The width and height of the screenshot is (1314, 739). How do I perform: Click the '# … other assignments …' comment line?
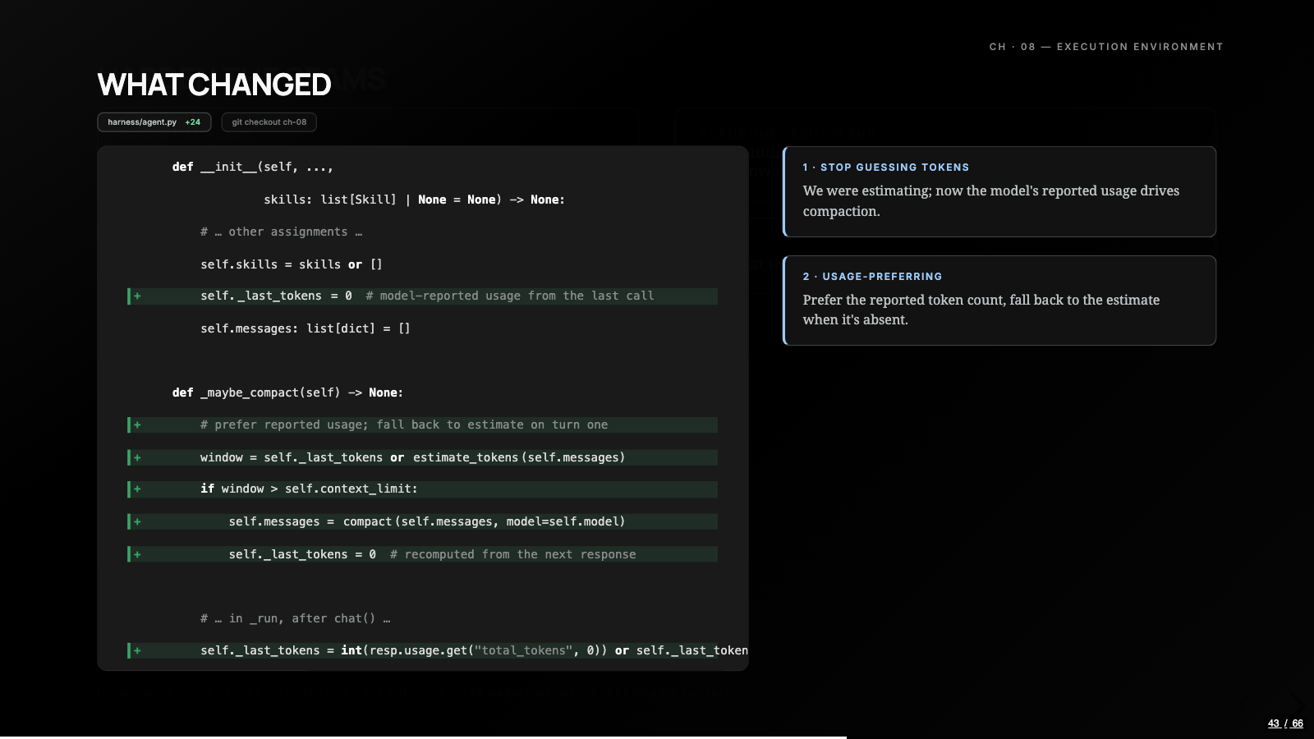(x=282, y=232)
